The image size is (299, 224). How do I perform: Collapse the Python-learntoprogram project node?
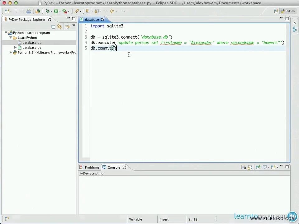(x=6, y=33)
